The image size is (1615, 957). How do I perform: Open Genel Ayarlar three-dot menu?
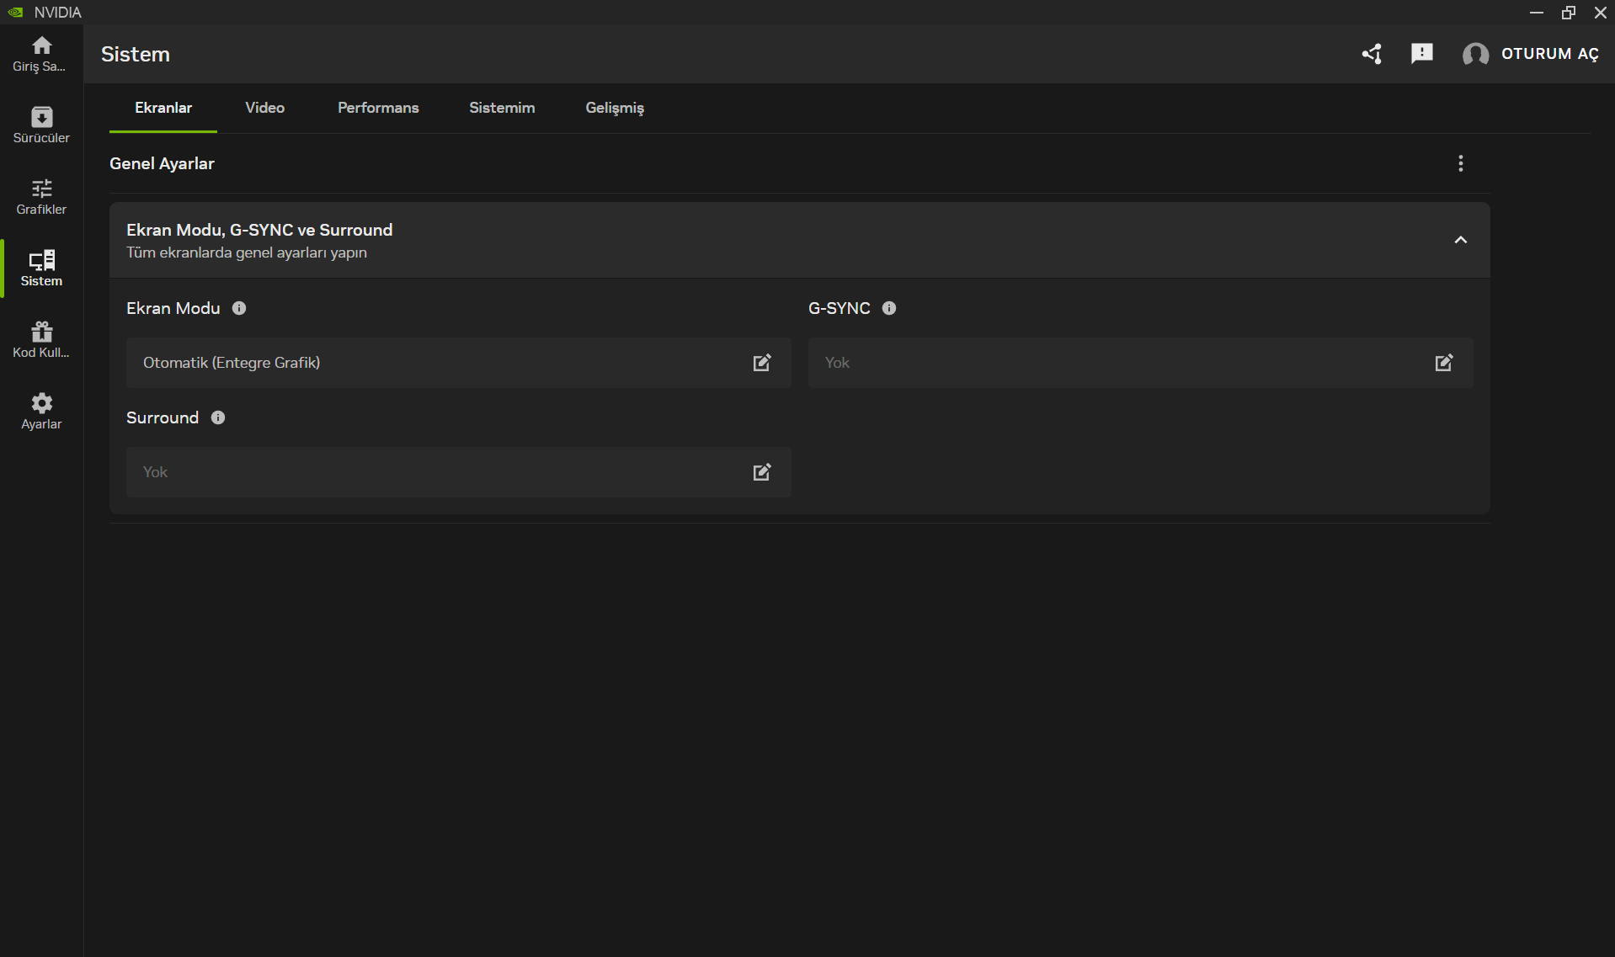pos(1461,163)
